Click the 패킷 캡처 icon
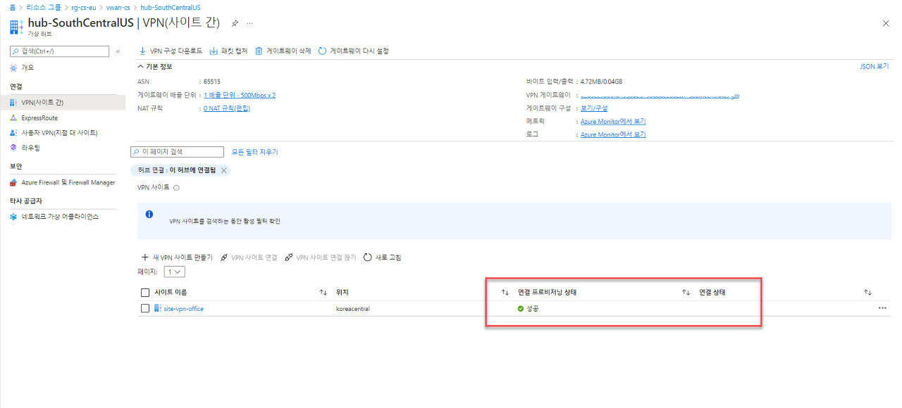The image size is (902, 408). pyautogui.click(x=214, y=51)
